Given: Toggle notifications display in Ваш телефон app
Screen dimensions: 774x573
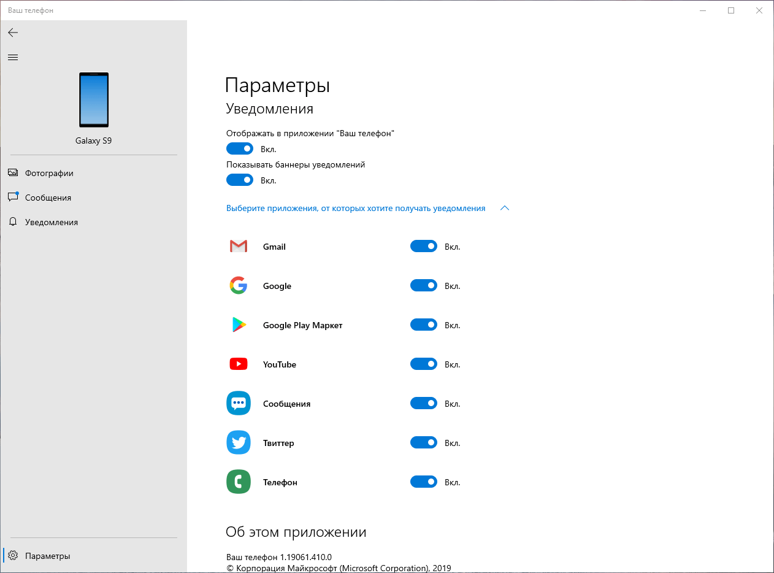Looking at the screenshot, I should [239, 148].
